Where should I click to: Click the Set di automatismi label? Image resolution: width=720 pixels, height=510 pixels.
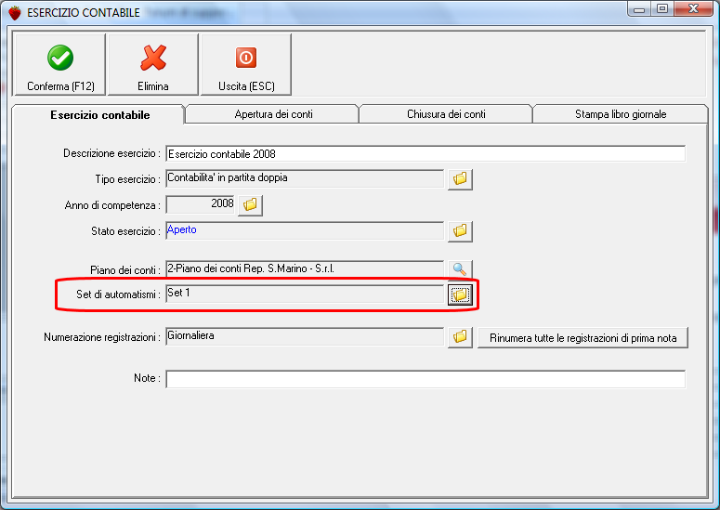(118, 294)
